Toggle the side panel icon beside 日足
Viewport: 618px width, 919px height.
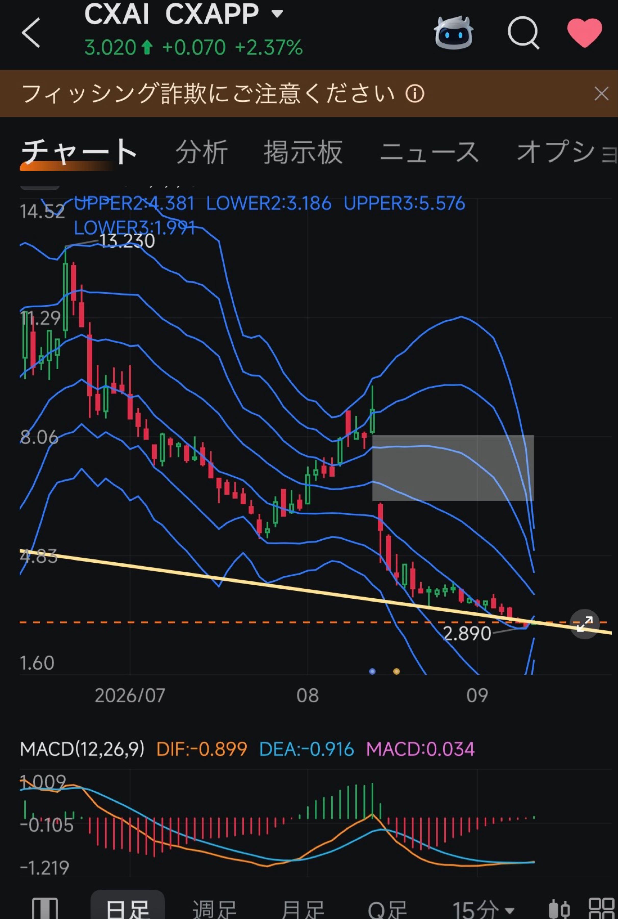tap(45, 909)
